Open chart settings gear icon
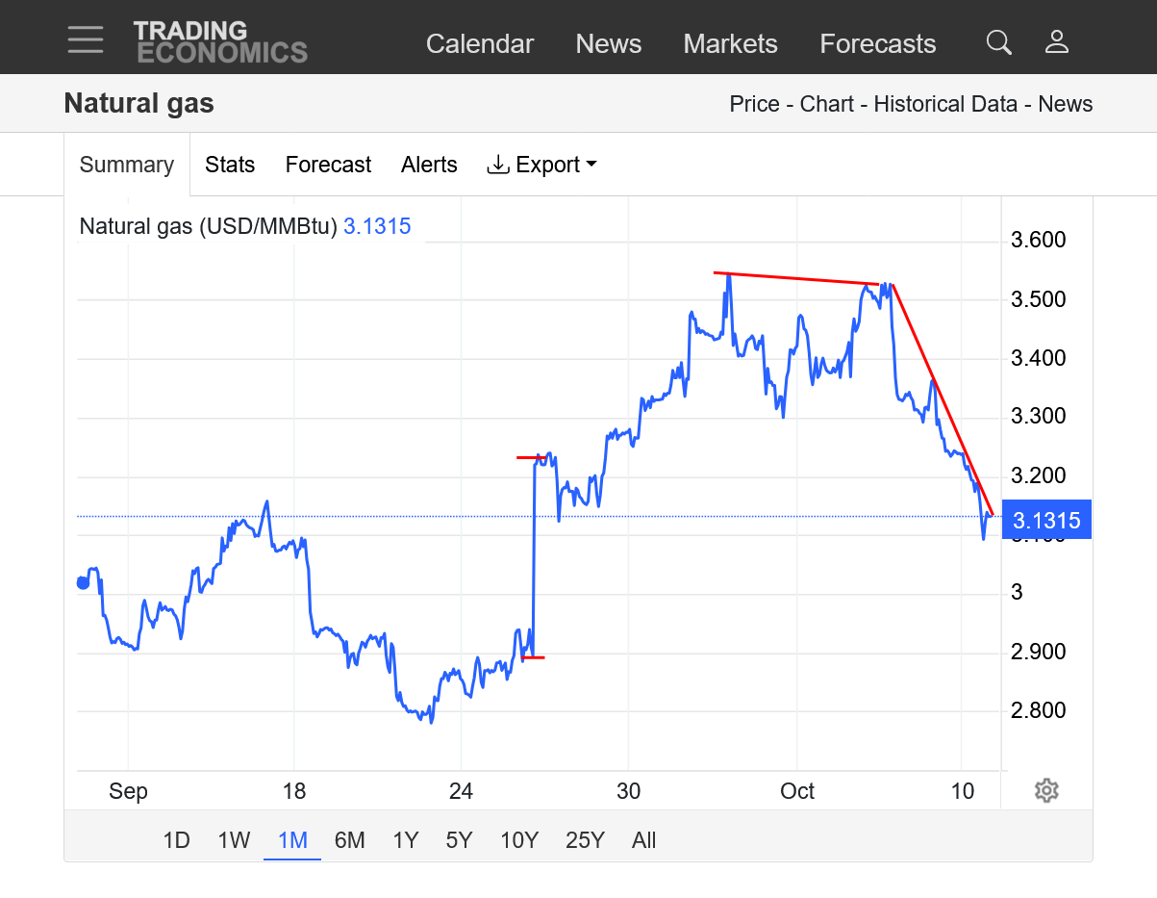The image size is (1157, 898). tap(1046, 791)
